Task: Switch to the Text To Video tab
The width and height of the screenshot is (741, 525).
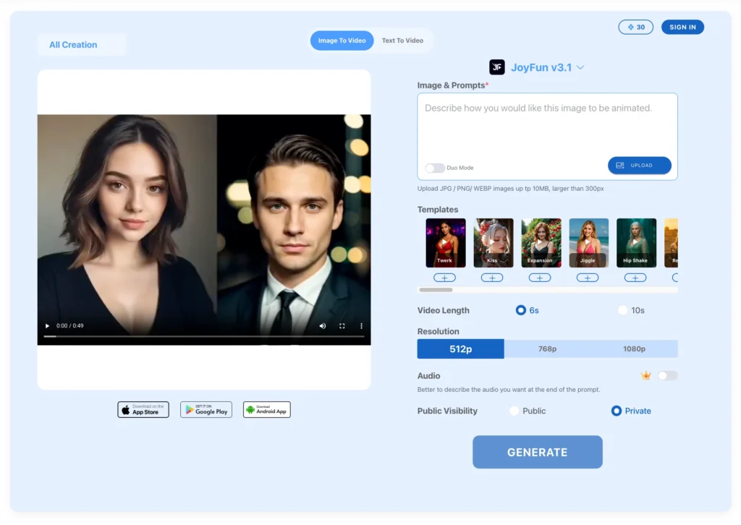Action: [402, 40]
